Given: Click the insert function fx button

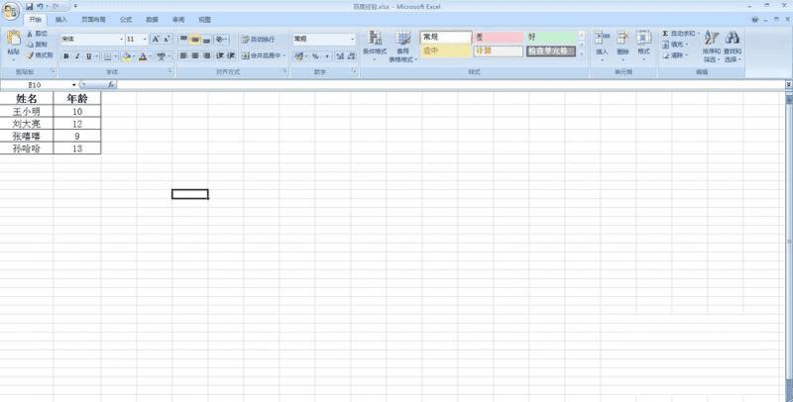Looking at the screenshot, I should [111, 85].
